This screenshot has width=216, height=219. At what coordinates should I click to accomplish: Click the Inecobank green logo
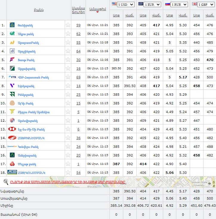(x=12, y=94)
